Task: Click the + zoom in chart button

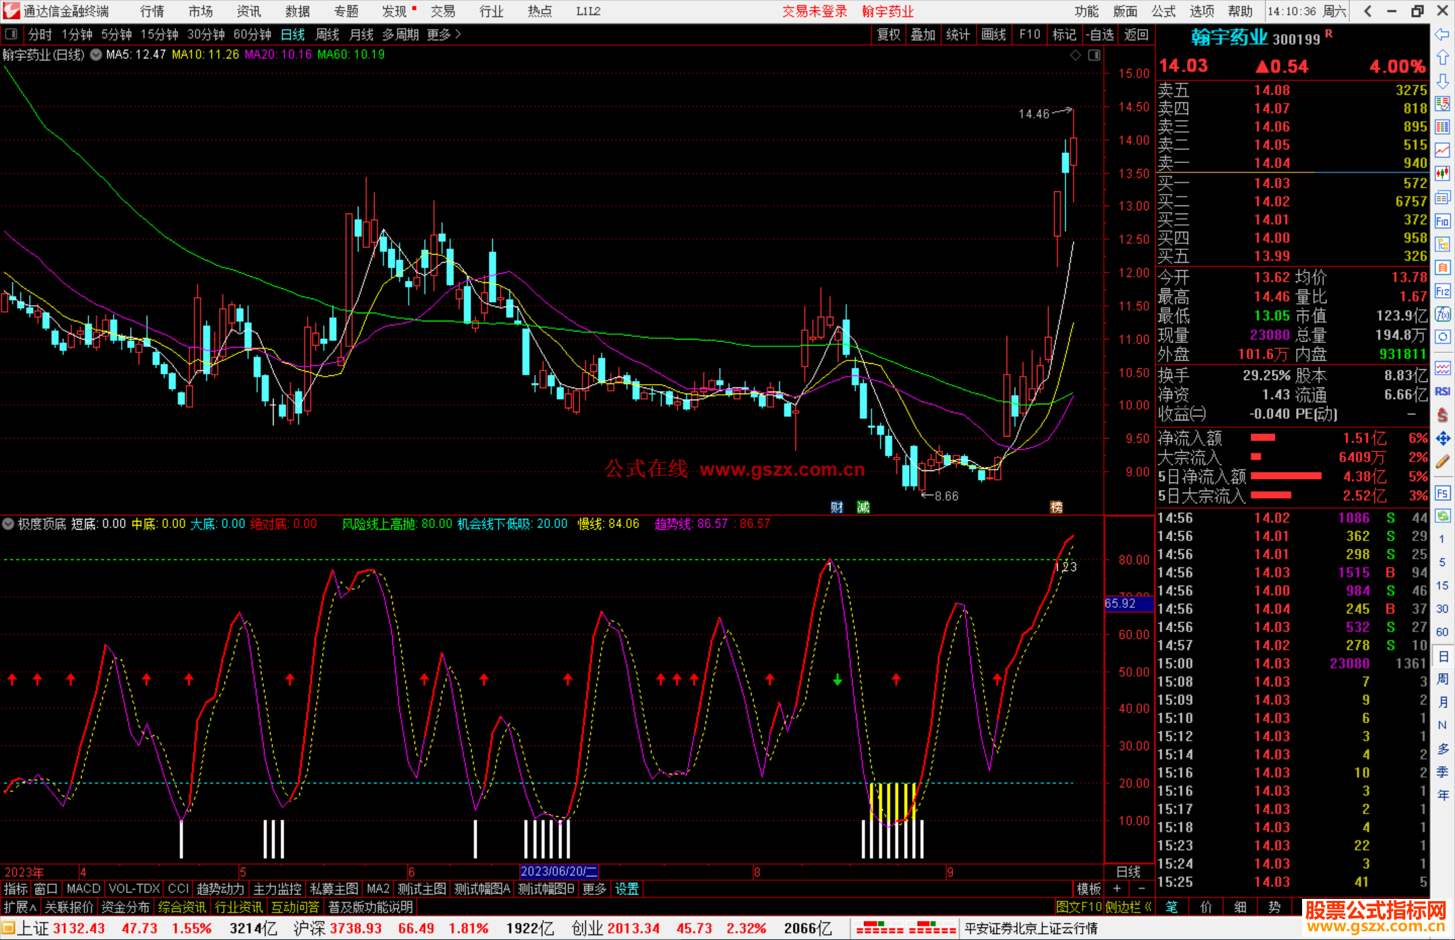Action: coord(1117,889)
